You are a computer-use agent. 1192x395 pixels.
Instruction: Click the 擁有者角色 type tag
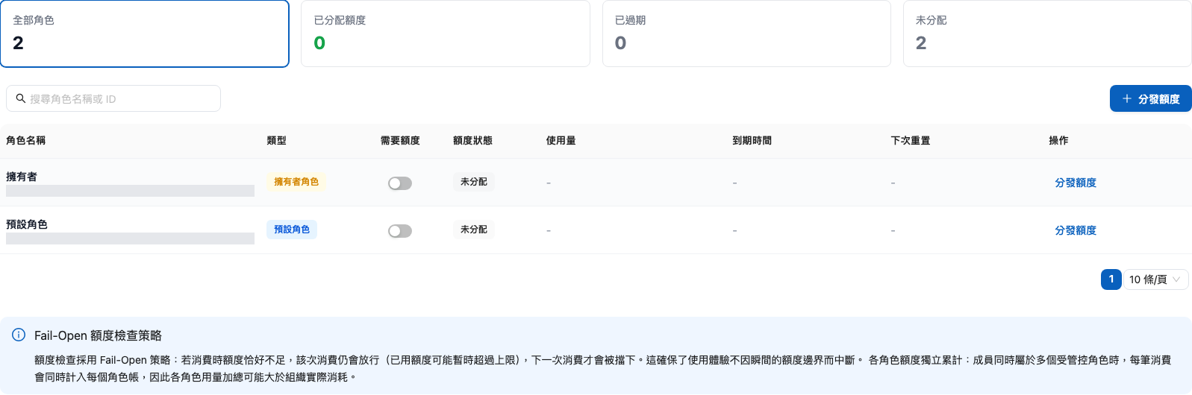296,182
